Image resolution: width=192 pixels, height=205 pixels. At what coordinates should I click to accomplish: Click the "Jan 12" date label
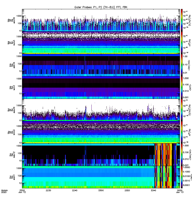(22, 192)
